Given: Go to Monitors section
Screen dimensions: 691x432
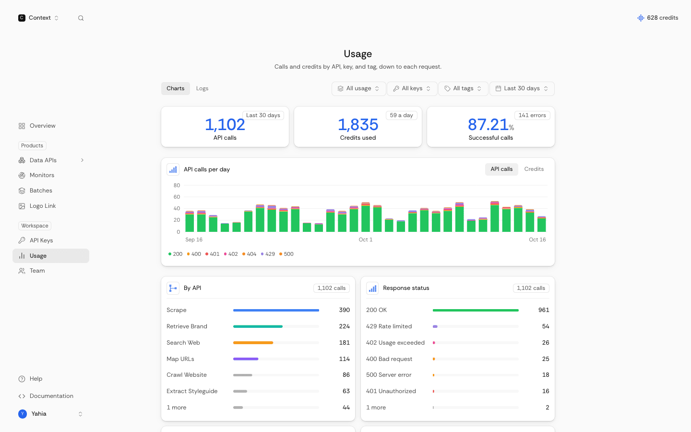Looking at the screenshot, I should click(x=51, y=175).
